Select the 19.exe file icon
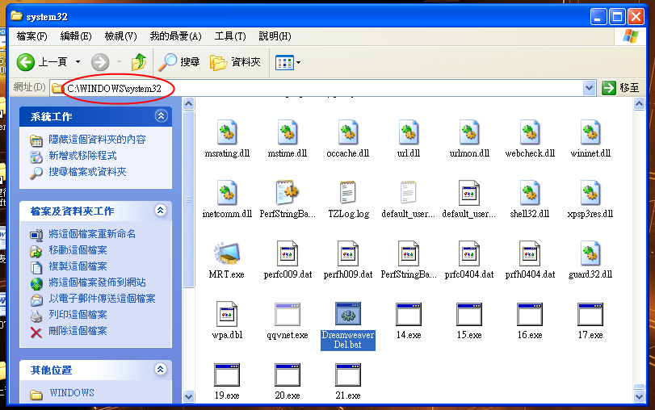The image size is (655, 410). 227,374
